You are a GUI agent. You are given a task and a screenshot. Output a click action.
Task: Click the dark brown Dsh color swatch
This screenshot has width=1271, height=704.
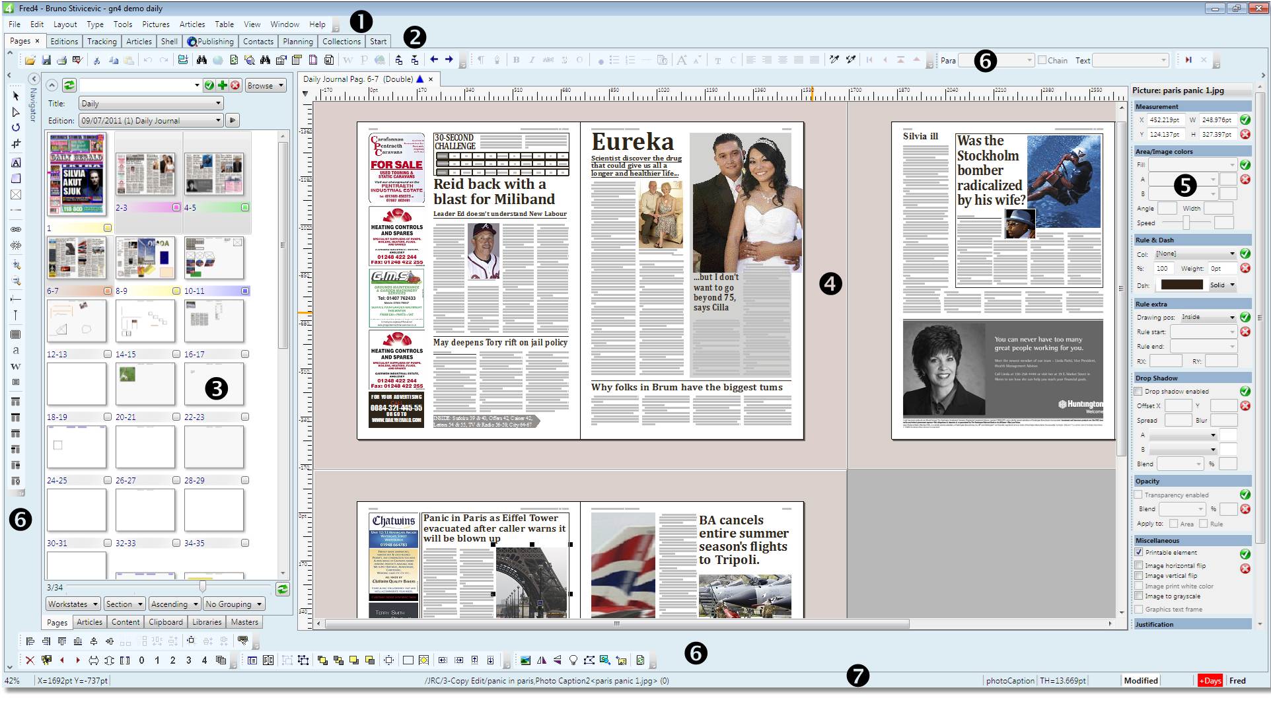1182,285
